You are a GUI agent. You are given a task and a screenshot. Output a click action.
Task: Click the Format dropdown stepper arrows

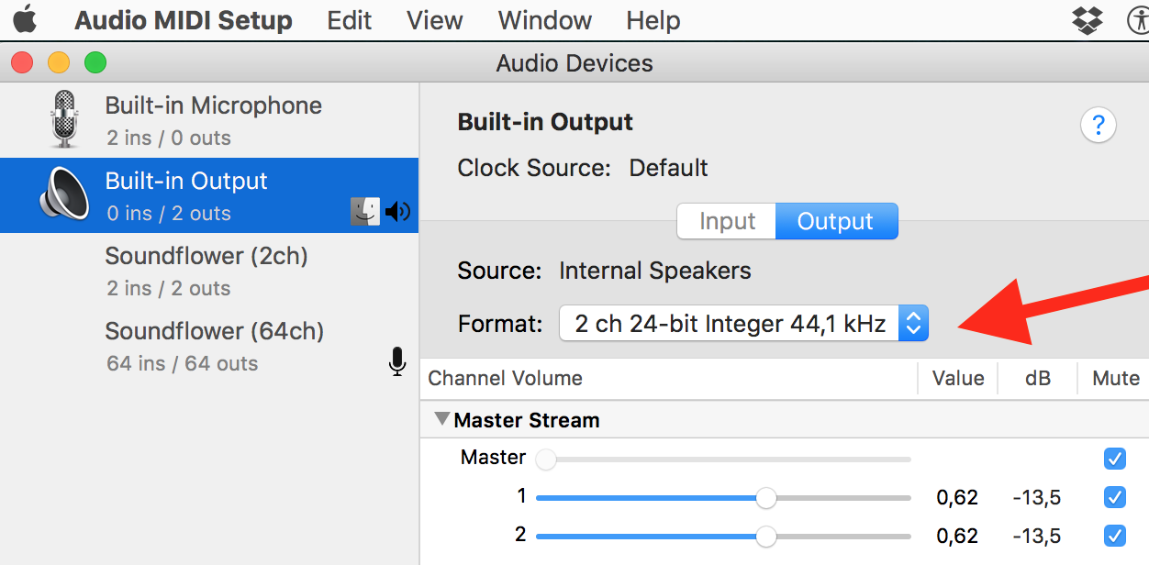[x=913, y=323]
